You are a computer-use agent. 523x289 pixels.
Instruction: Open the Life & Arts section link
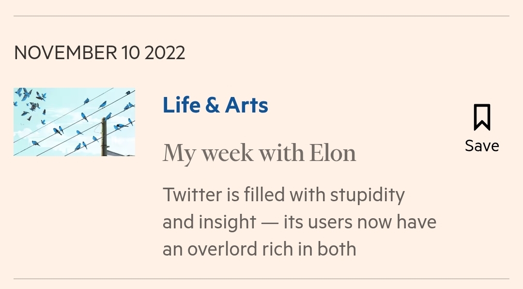tap(215, 105)
